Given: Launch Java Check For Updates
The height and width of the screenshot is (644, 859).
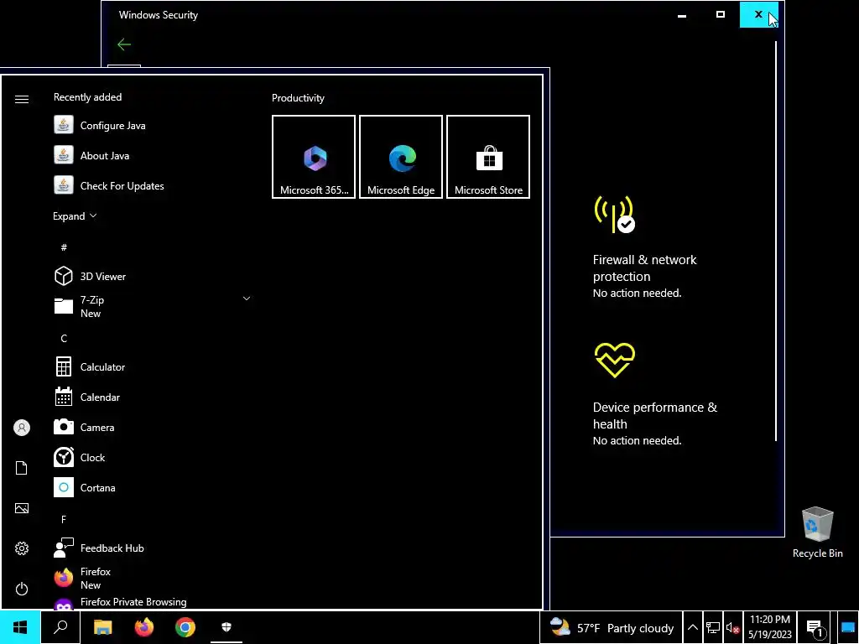Looking at the screenshot, I should tap(154, 185).
